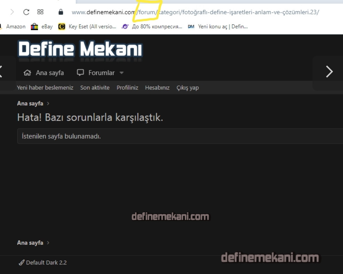
Task: Click the Define Mekanı logo
Action: pos(80,49)
